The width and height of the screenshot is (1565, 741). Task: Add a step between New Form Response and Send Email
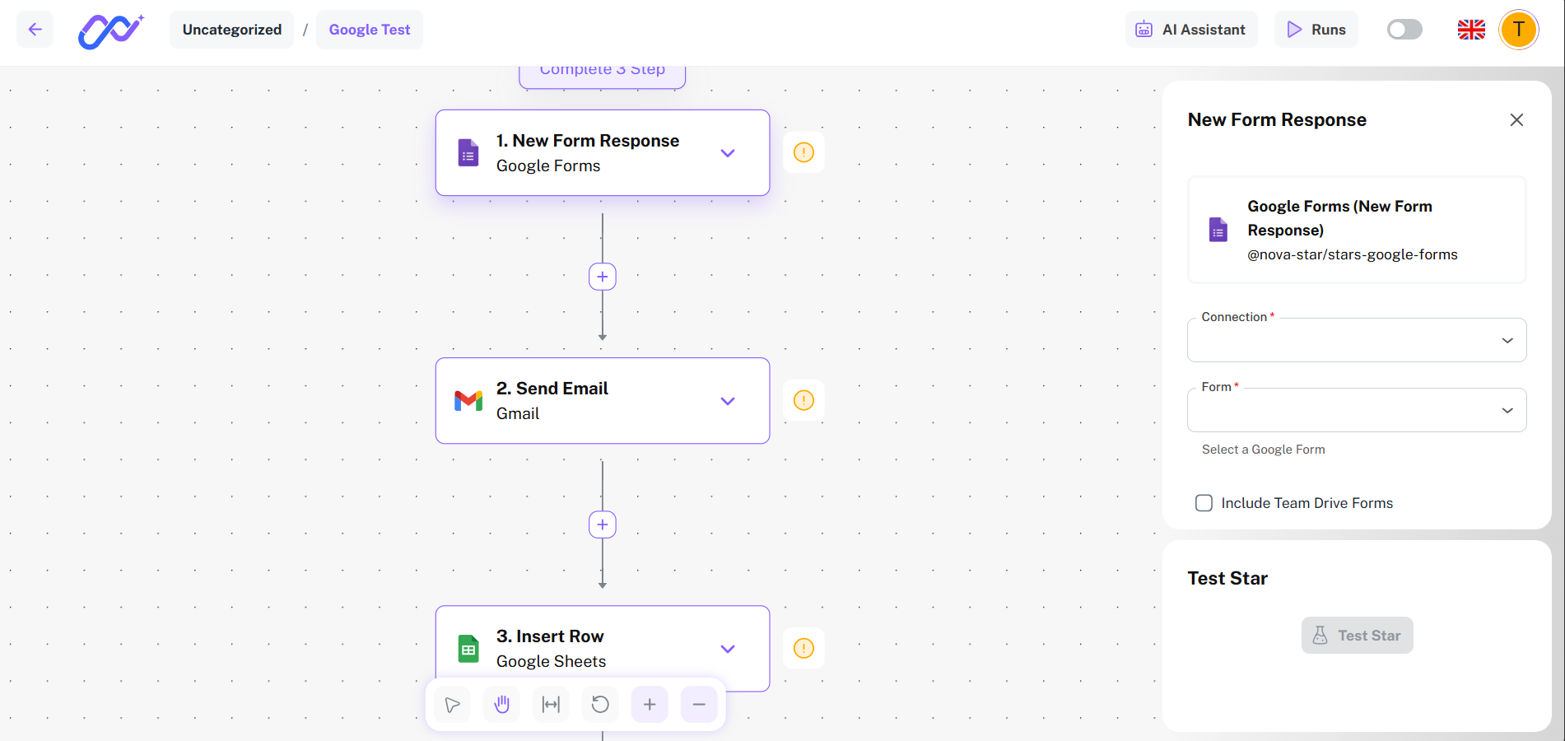(x=602, y=277)
